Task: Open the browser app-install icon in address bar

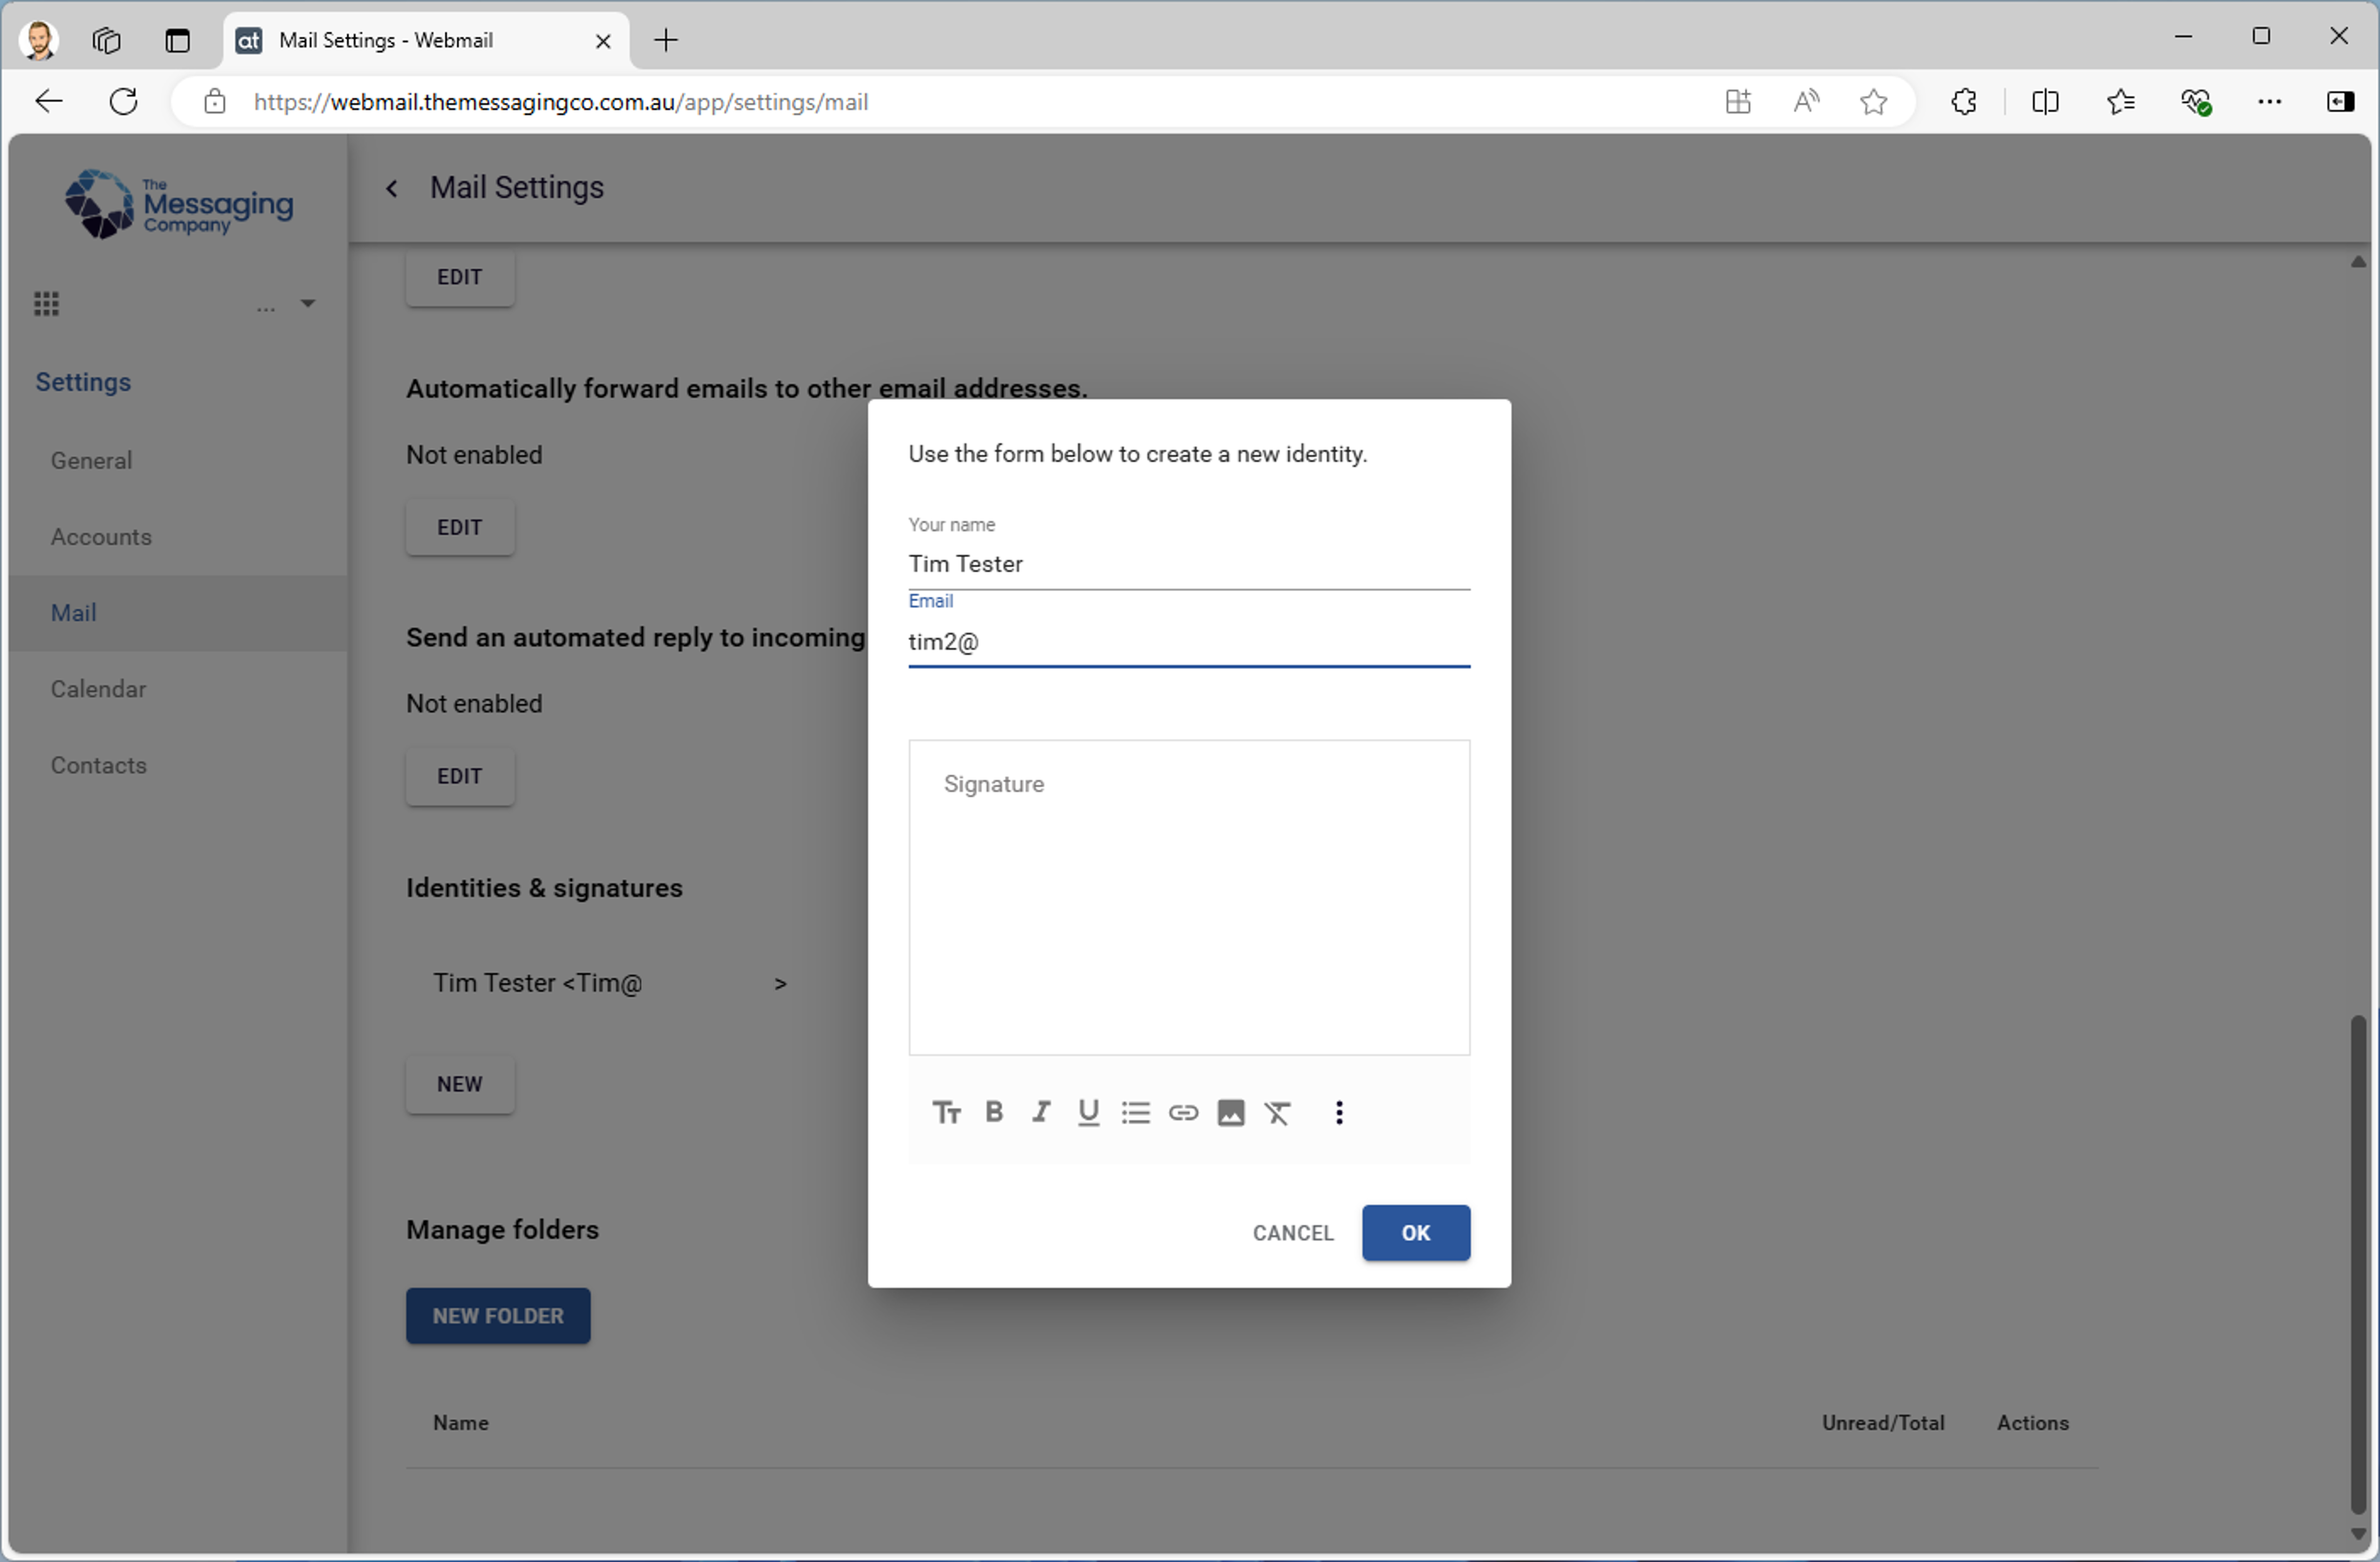Action: (1738, 101)
